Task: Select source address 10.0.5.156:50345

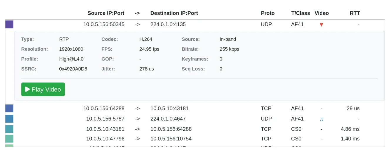Action: point(104,25)
